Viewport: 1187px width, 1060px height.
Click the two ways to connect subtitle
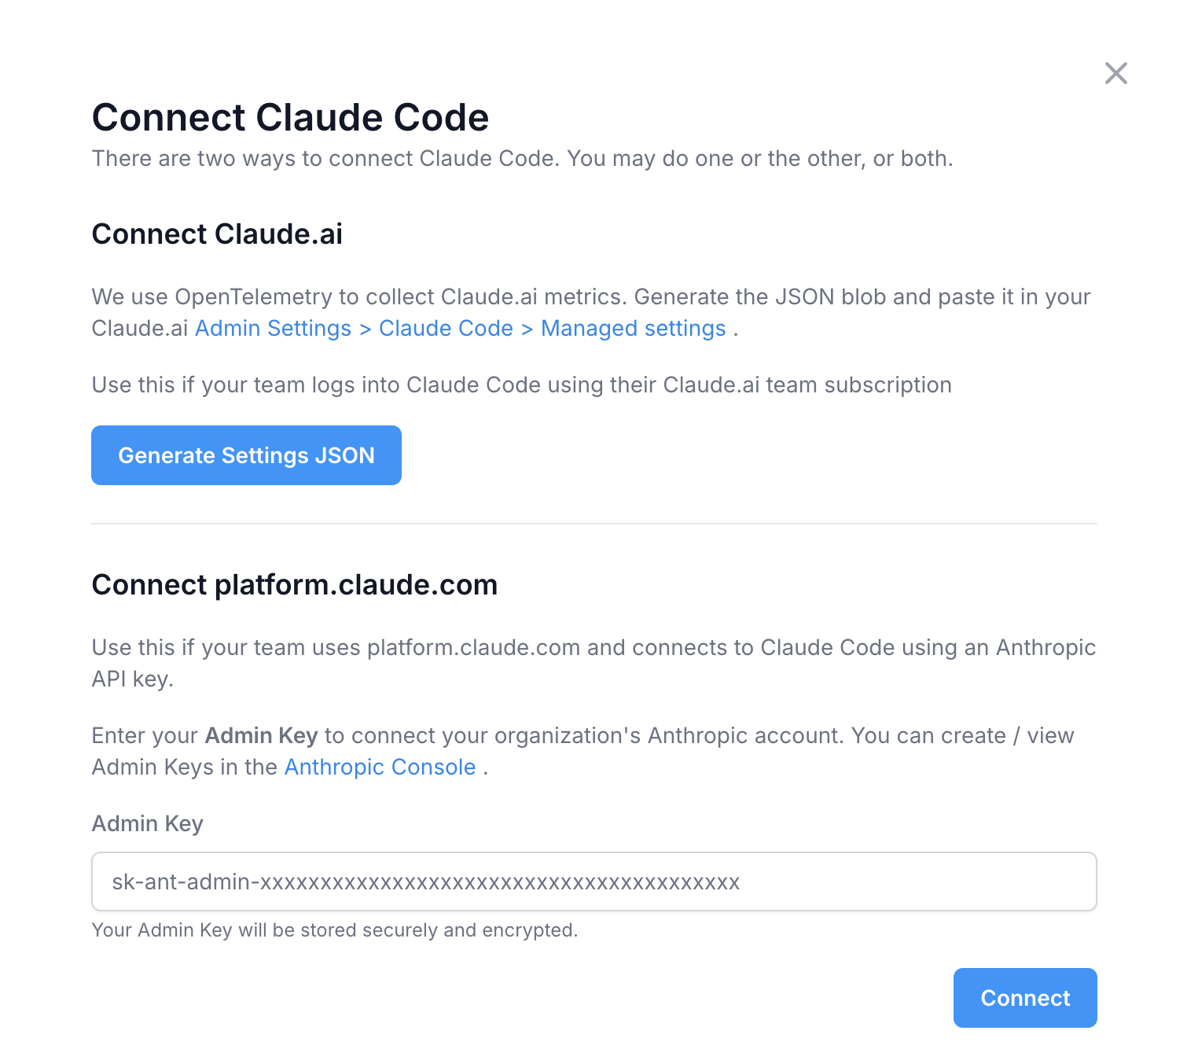pyautogui.click(x=522, y=158)
